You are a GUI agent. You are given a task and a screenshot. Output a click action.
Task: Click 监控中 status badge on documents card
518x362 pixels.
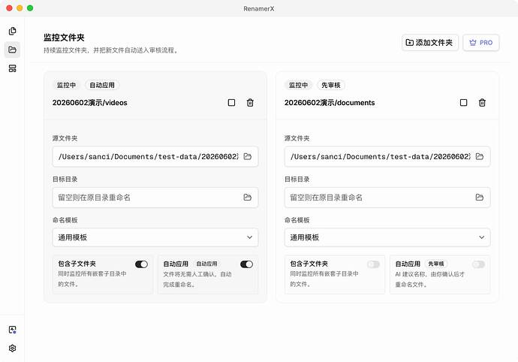298,85
